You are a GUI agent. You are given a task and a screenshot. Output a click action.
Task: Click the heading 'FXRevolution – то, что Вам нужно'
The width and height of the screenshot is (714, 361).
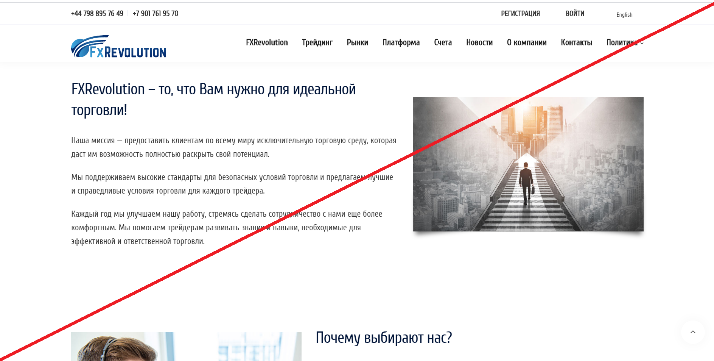click(x=213, y=100)
